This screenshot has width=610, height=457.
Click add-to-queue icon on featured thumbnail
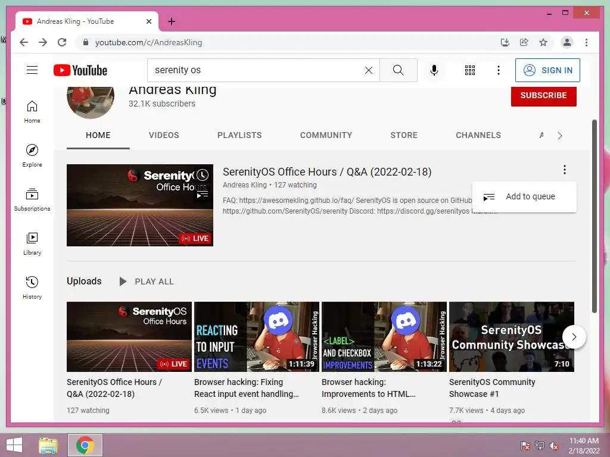coord(203,195)
